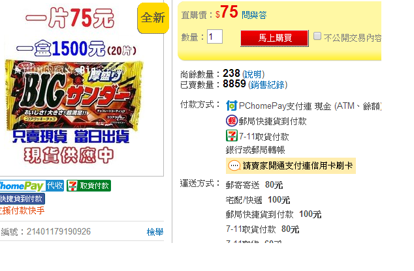414x271 pixels.
Task: Click the post office 郵 cash-on-delivery icon
Action: 232,121
